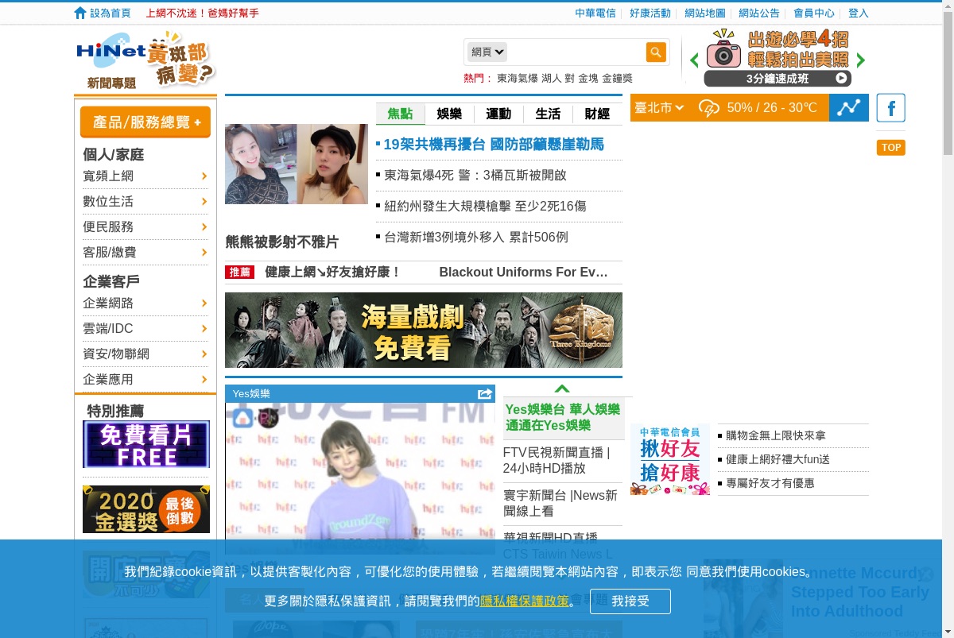Image resolution: width=954 pixels, height=638 pixels.
Task: Expand 寬頻上網 menu arrow
Action: 204,176
